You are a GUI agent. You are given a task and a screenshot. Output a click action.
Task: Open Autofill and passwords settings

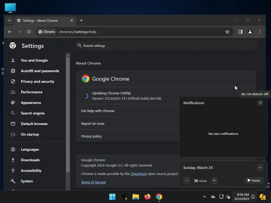(40, 71)
